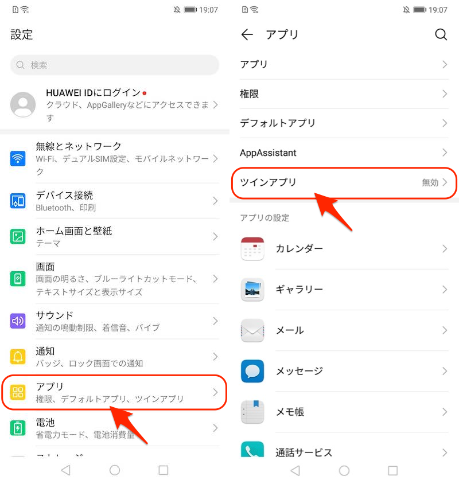The image size is (459, 484).
Task: Tap the back arrow beside アプリ title
Action: click(247, 34)
